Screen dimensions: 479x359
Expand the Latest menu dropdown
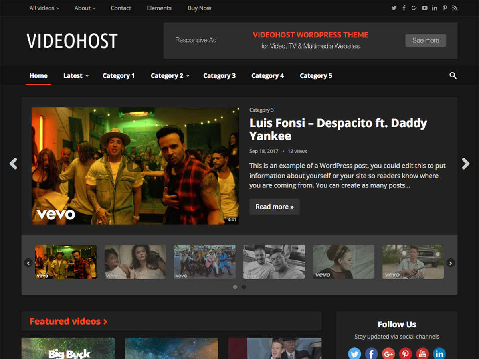pos(76,76)
